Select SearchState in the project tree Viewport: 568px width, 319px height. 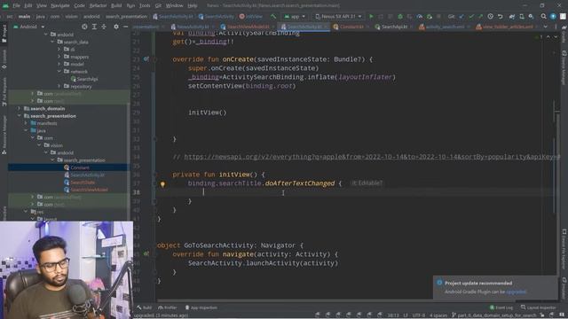80,183
